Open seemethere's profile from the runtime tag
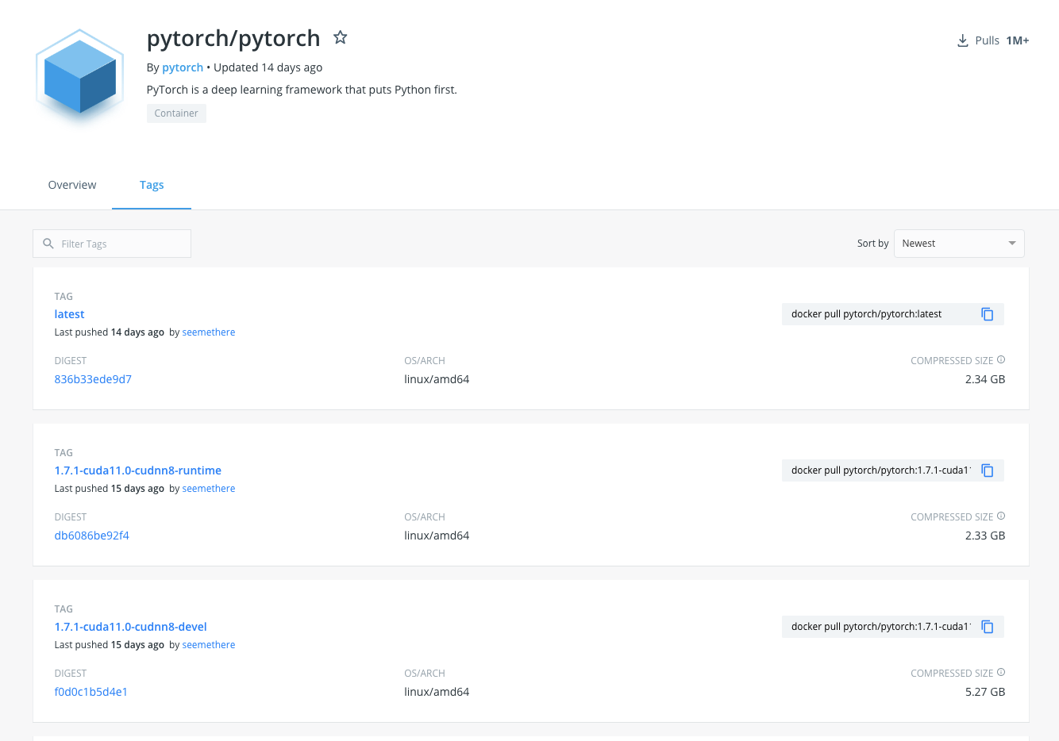The image size is (1059, 741). click(208, 488)
